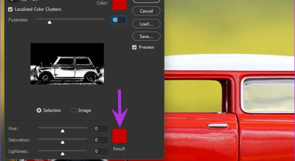Click the red car door handle in canvas
Screen dimensions: 295x161
pos(217,125)
